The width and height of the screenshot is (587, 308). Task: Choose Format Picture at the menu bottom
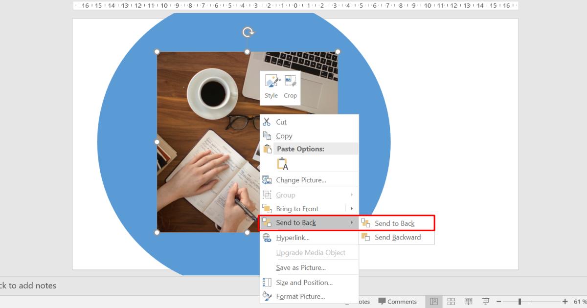[299, 296]
